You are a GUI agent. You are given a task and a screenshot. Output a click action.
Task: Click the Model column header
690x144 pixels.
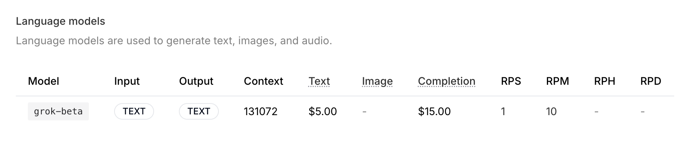click(44, 81)
